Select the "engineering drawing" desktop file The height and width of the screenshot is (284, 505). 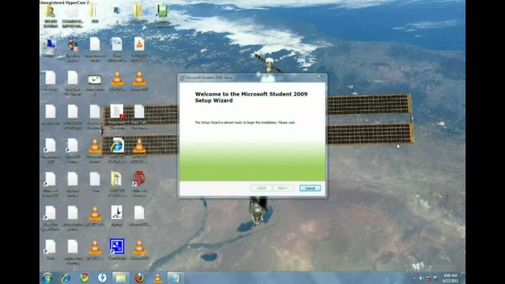(x=73, y=252)
